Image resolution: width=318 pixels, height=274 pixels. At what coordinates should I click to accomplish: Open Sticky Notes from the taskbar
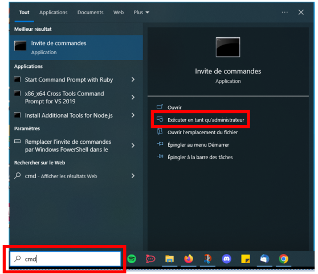[246, 259]
